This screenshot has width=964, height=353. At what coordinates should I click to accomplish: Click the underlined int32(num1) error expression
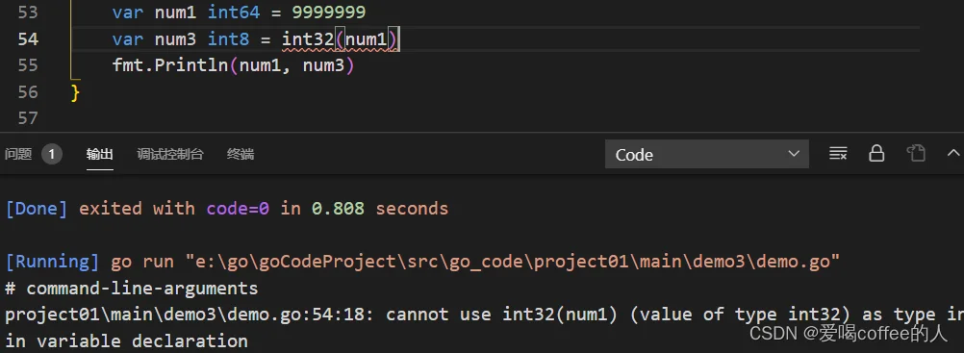(x=340, y=40)
